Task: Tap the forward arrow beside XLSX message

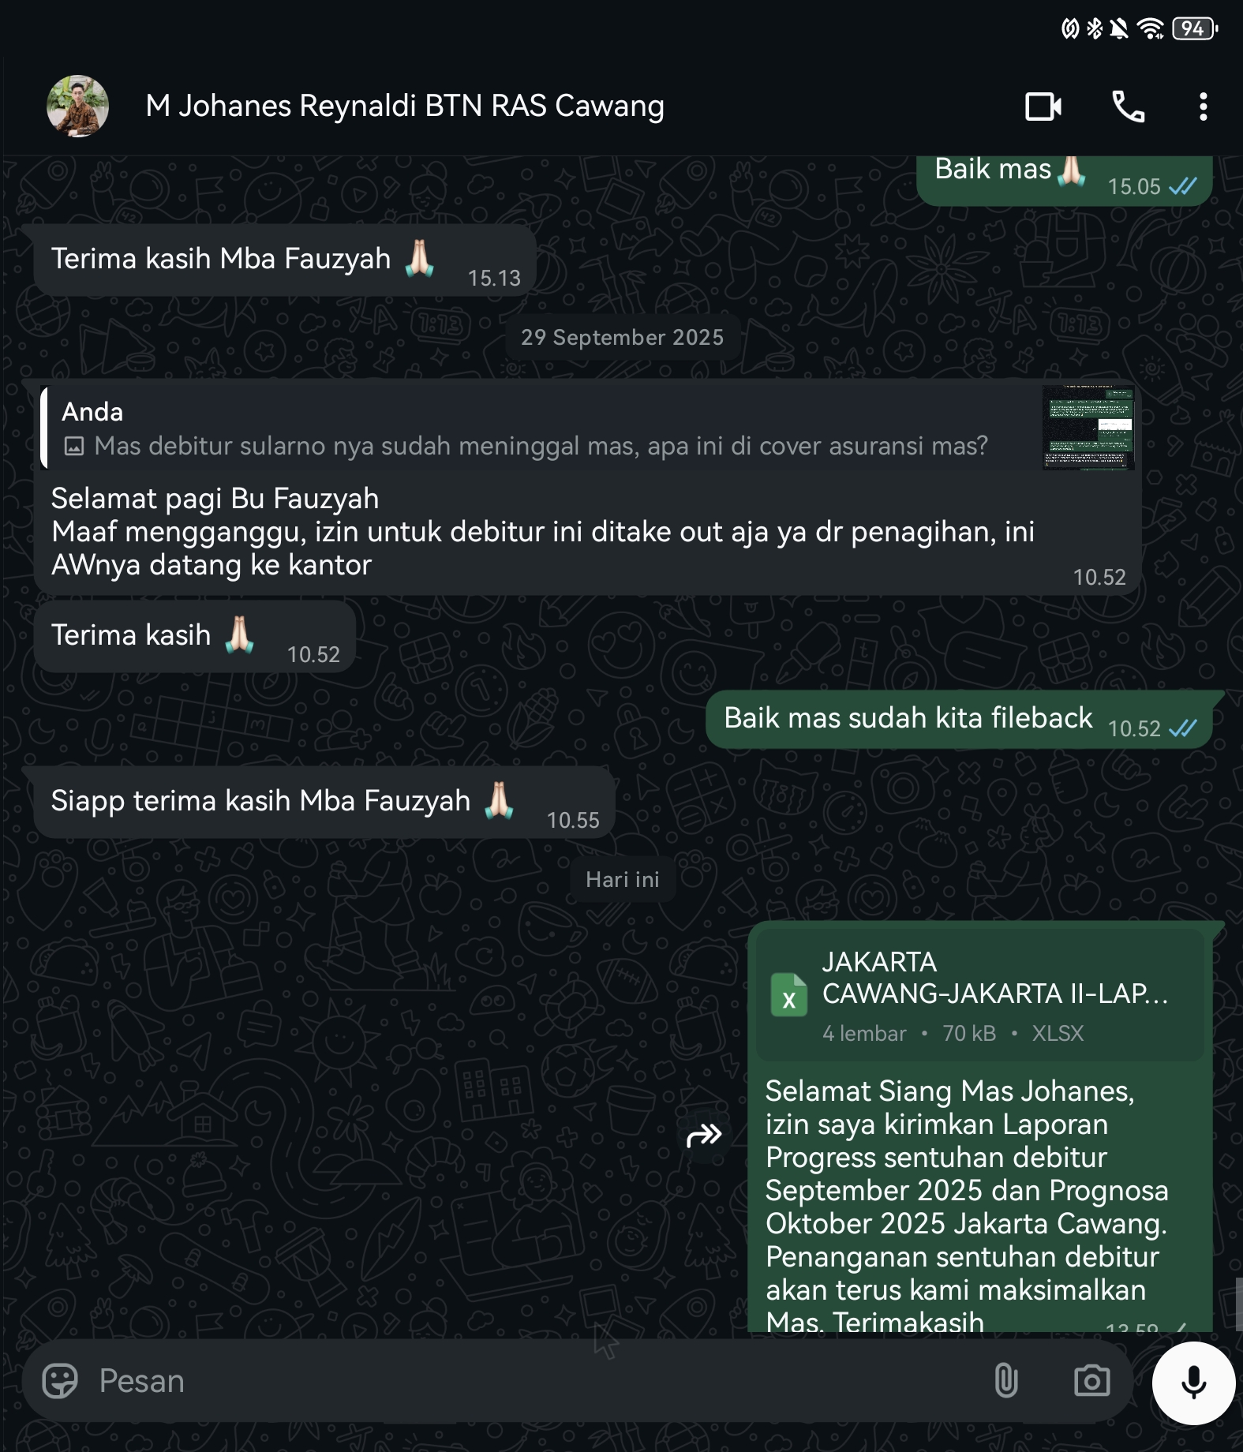Action: pos(704,1136)
